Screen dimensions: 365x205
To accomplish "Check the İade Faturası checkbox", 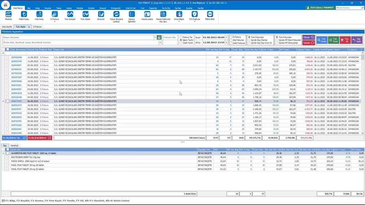I will pos(231,43).
